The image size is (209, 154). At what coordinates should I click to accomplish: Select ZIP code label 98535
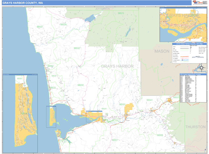point(53,88)
